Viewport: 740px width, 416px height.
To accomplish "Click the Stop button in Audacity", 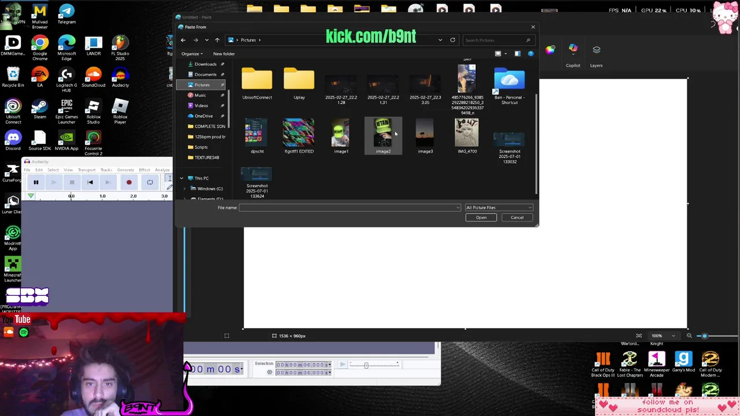I will pyautogui.click(x=72, y=183).
